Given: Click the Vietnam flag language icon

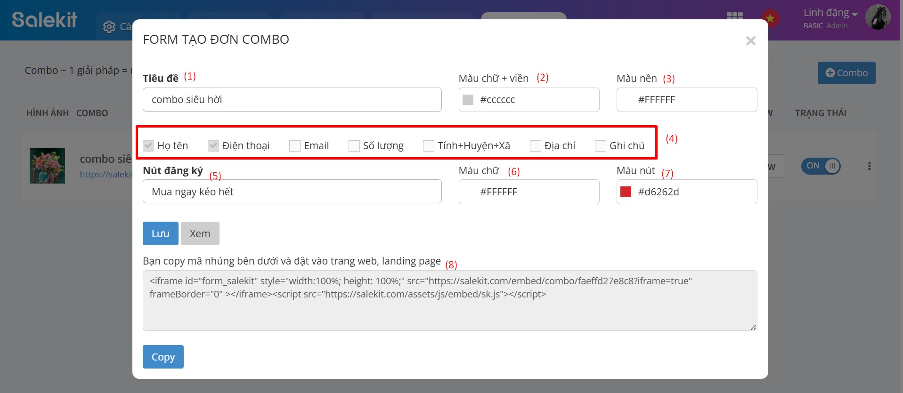Looking at the screenshot, I should pos(770,18).
